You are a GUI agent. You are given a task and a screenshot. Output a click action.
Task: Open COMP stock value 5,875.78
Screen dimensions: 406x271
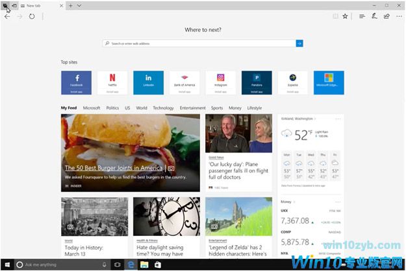[295, 242]
